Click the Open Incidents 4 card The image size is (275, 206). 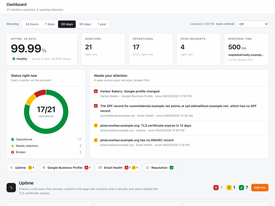coord(198,49)
